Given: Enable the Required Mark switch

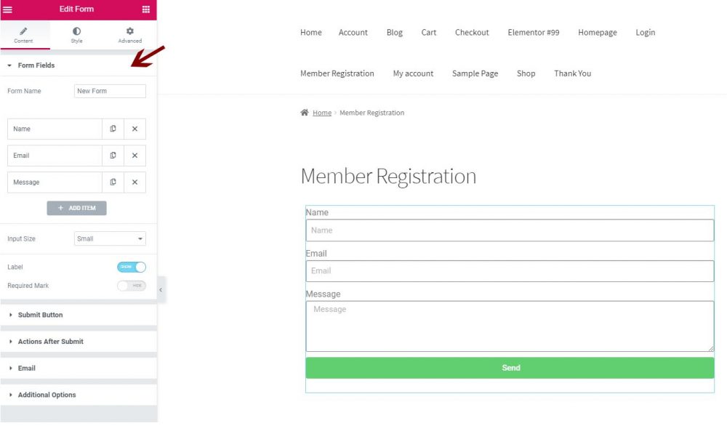Looking at the screenshot, I should (132, 286).
